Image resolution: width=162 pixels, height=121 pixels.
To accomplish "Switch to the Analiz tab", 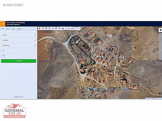I will pyautogui.click(x=13, y=29).
